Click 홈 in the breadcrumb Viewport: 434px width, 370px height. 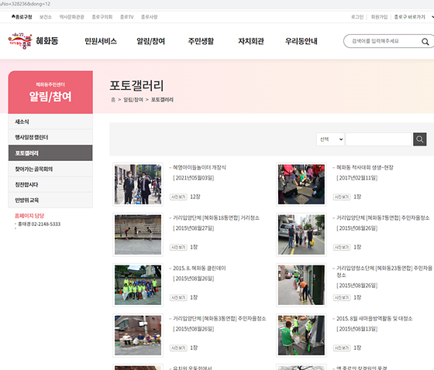(113, 100)
